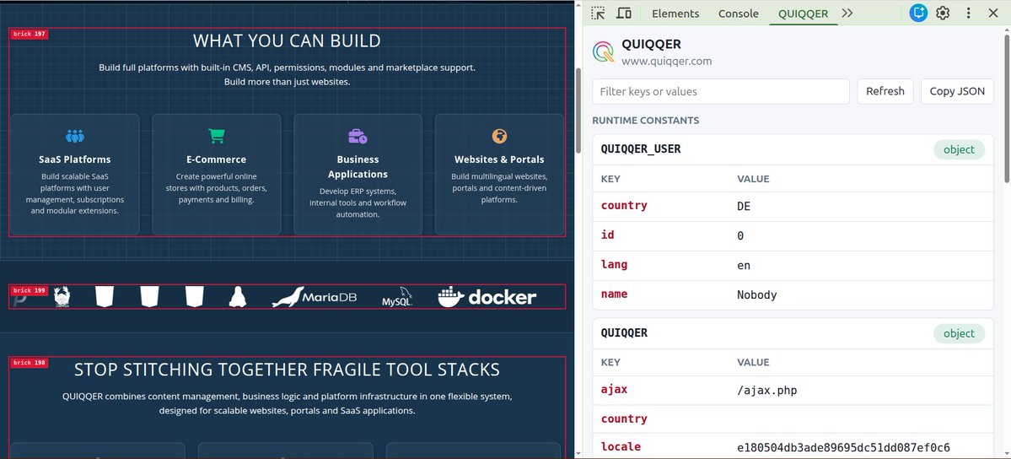Close the DevTools panel

(x=993, y=13)
